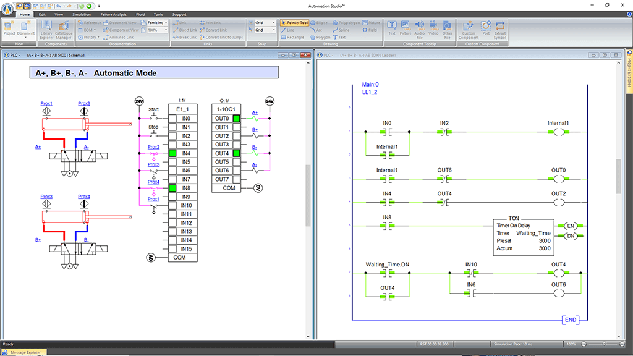The width and height of the screenshot is (633, 356).
Task: Toggle the OUT0 output indicator box
Action: pyautogui.click(x=236, y=119)
